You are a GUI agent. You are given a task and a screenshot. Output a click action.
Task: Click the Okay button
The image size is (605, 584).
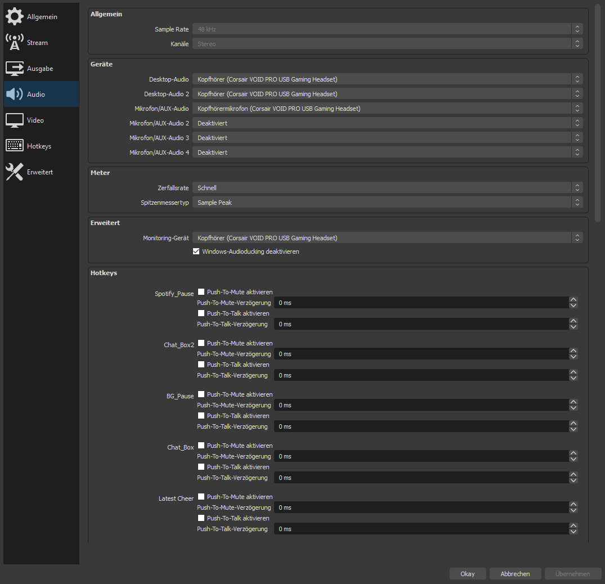(x=467, y=574)
